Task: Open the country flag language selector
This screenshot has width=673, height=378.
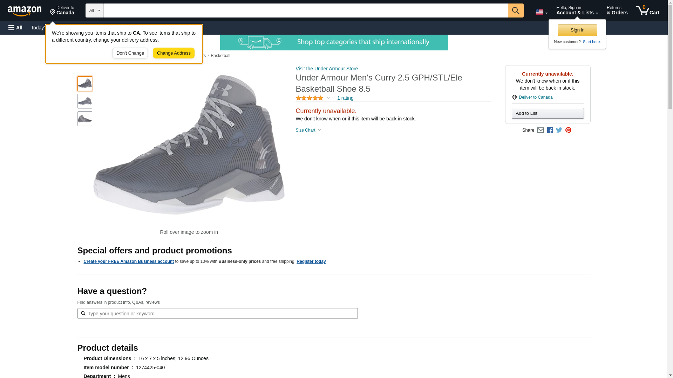Action: click(541, 12)
